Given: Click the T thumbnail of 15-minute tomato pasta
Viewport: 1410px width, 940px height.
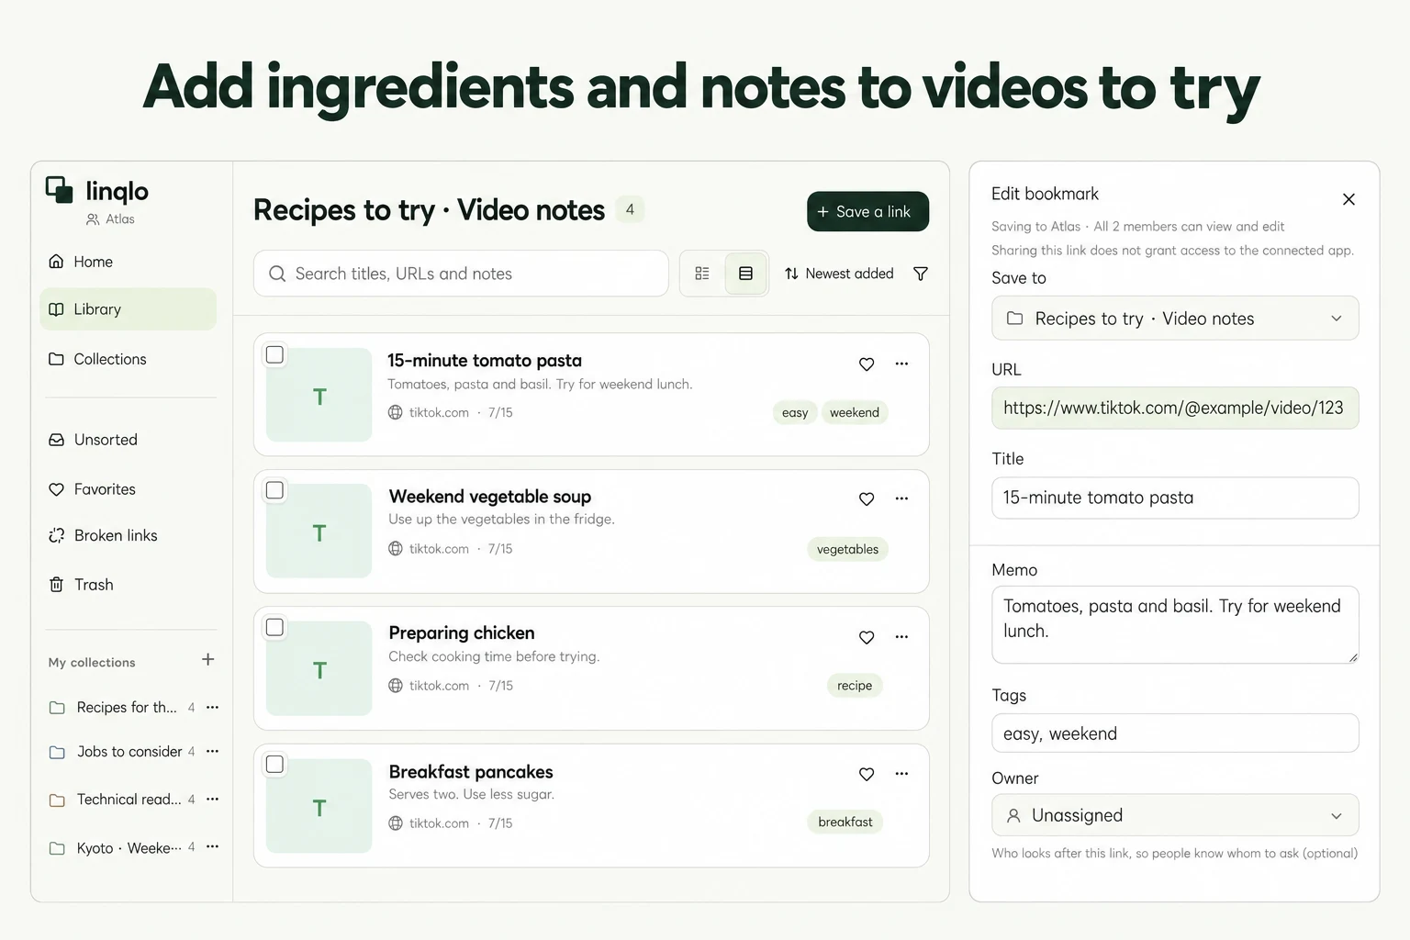Looking at the screenshot, I should pyautogui.click(x=319, y=396).
